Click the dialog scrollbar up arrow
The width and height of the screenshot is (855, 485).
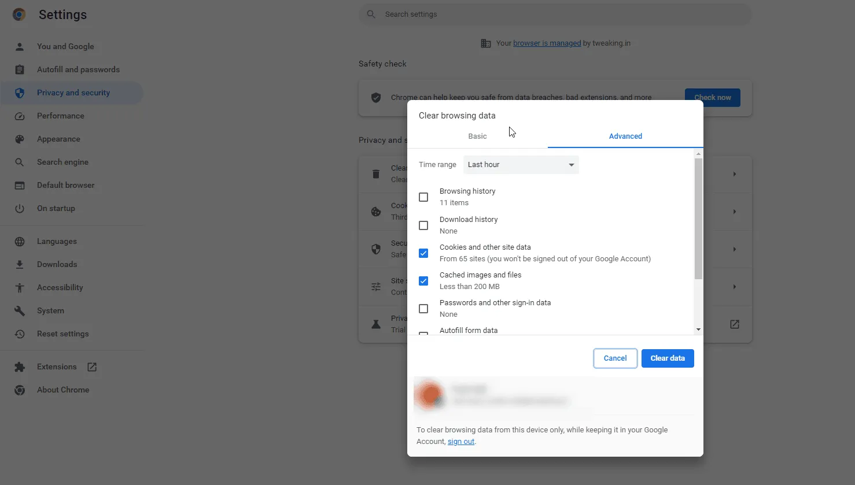point(698,154)
